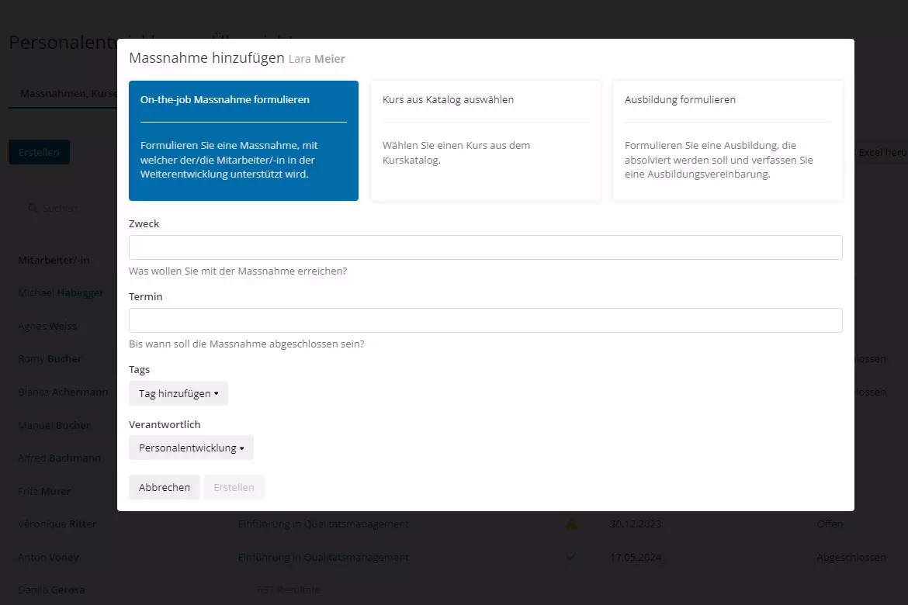Choose the Kurs aus Katalog auswählen option
Screen dimensions: 908x605
tap(485, 140)
